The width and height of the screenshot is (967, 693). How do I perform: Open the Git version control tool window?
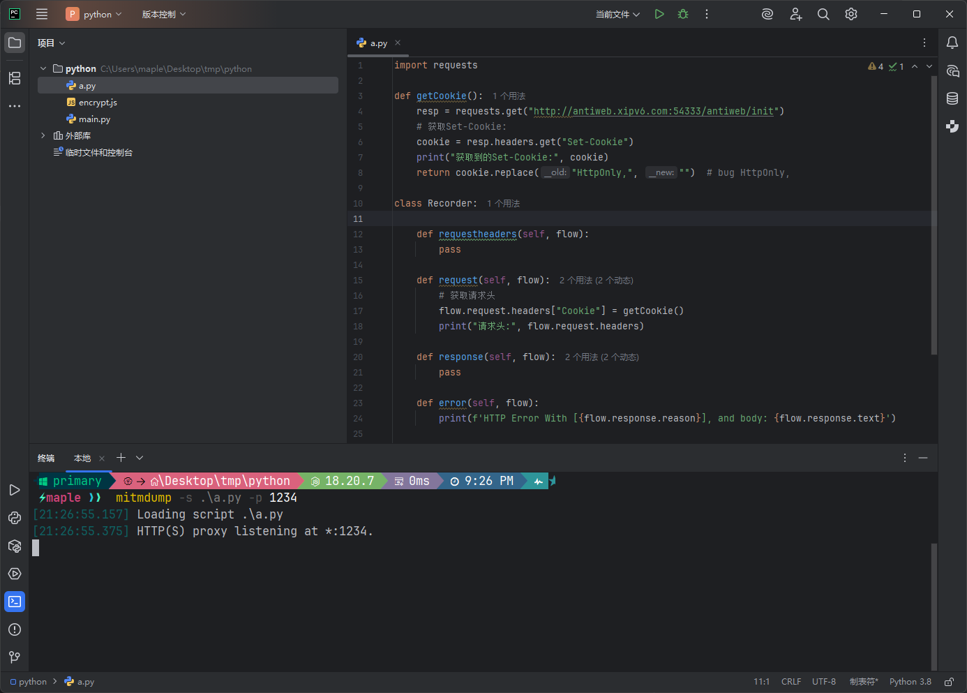(15, 657)
